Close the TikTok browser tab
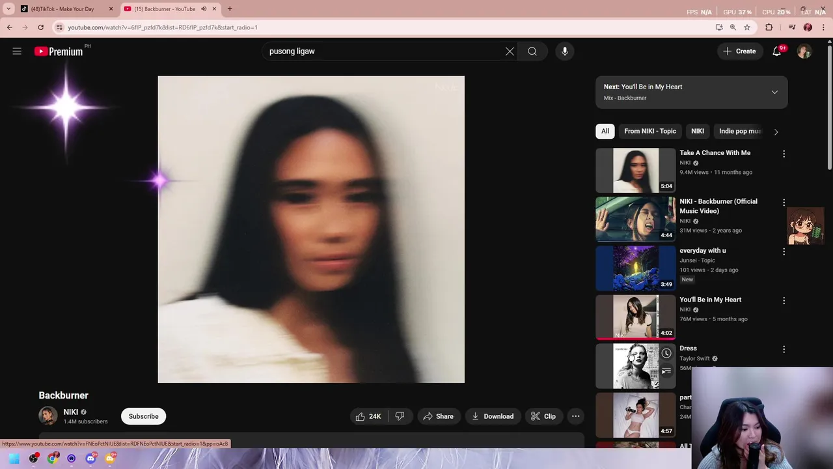 click(x=111, y=9)
